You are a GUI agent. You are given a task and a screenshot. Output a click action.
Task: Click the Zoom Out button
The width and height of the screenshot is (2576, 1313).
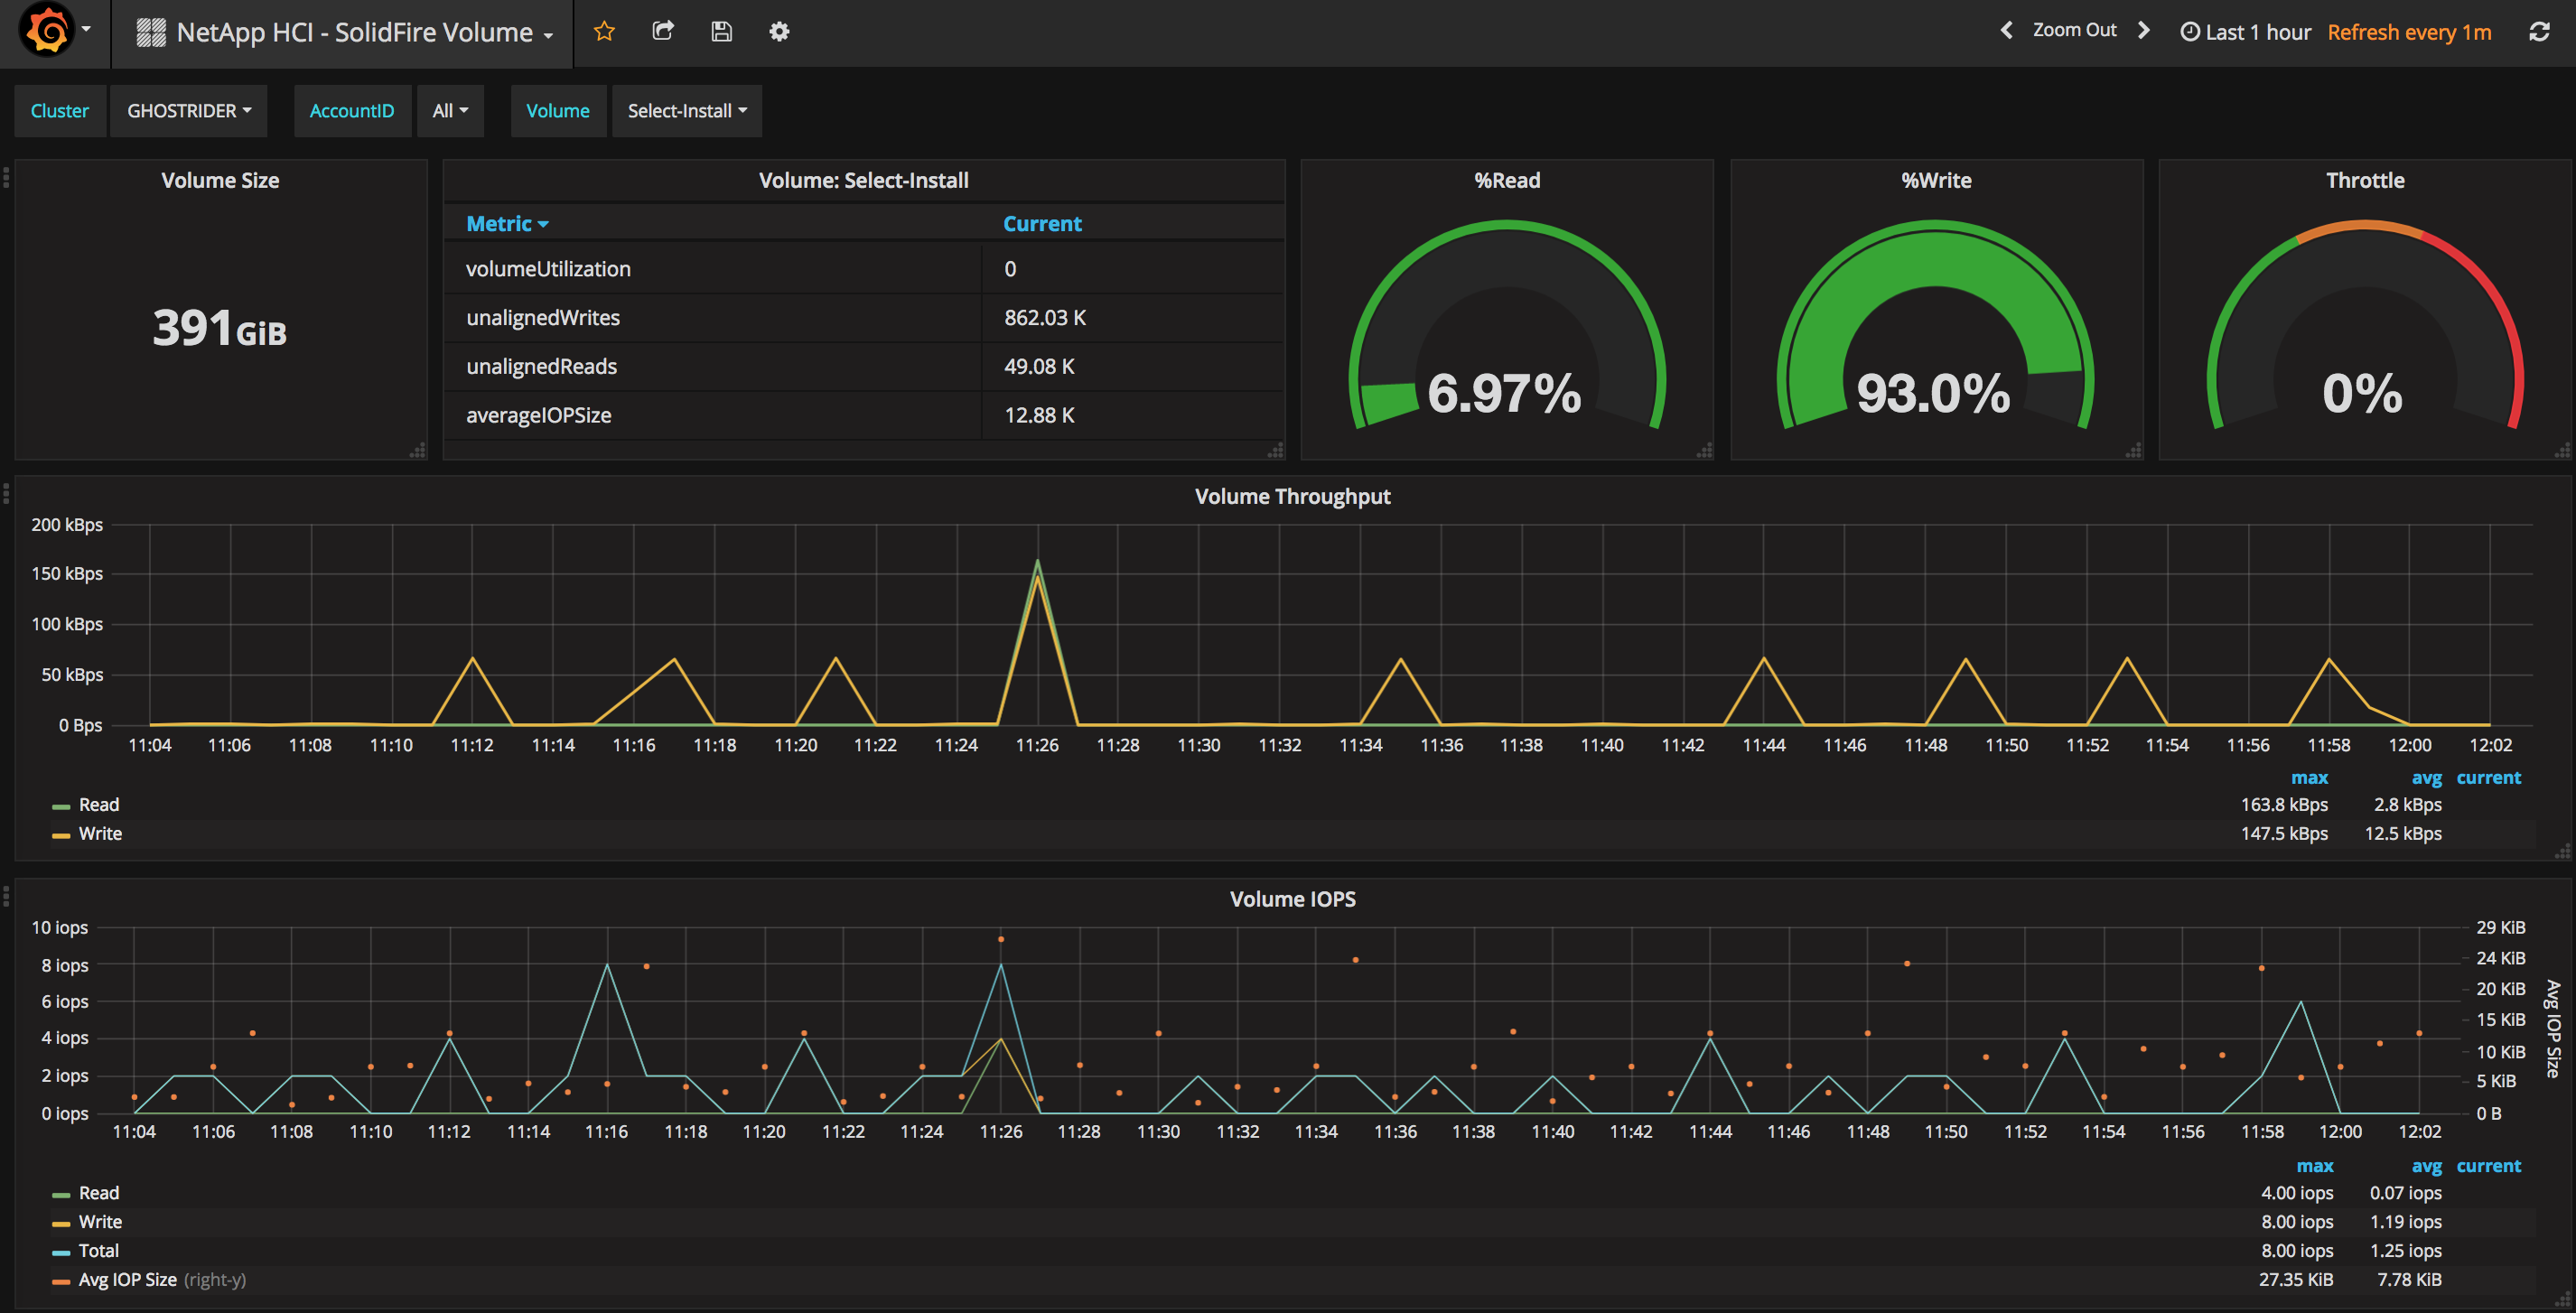point(2074,30)
